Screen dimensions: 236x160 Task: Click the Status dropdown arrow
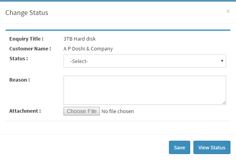click(x=222, y=61)
